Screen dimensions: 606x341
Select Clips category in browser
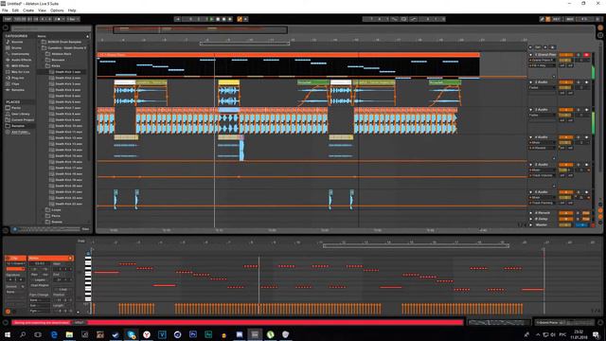click(15, 84)
